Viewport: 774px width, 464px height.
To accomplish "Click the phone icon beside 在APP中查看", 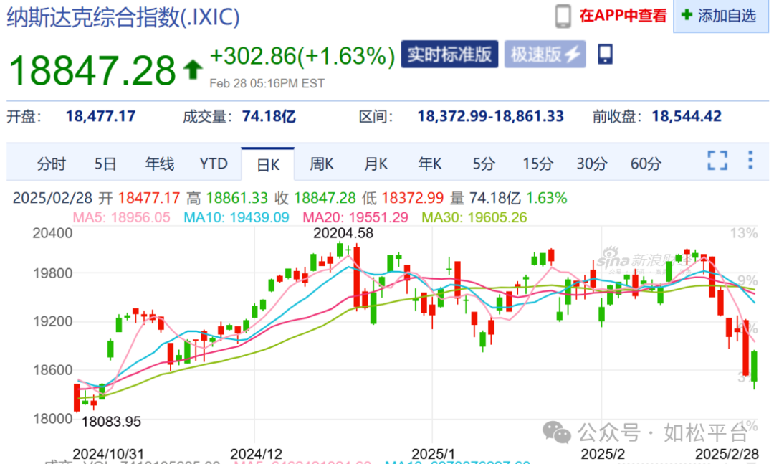I will tap(563, 16).
